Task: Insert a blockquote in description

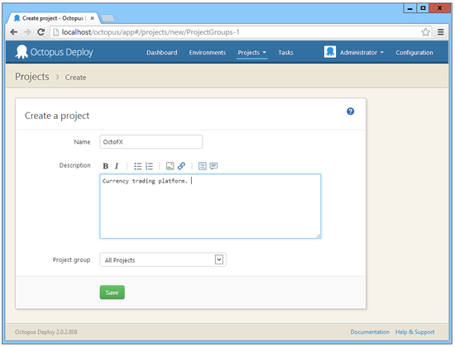Action: pos(213,166)
